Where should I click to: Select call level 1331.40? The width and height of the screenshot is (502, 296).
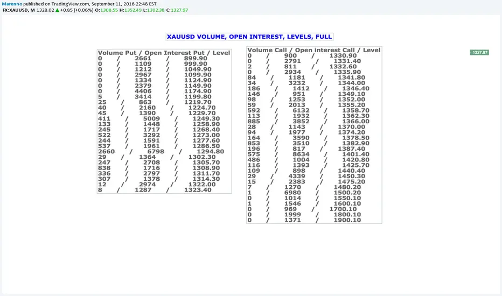(347, 61)
